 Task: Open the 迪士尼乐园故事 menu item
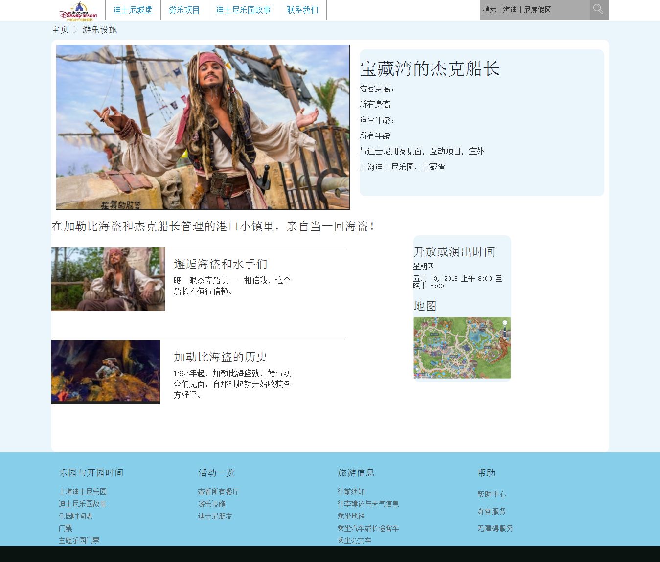[x=243, y=10]
